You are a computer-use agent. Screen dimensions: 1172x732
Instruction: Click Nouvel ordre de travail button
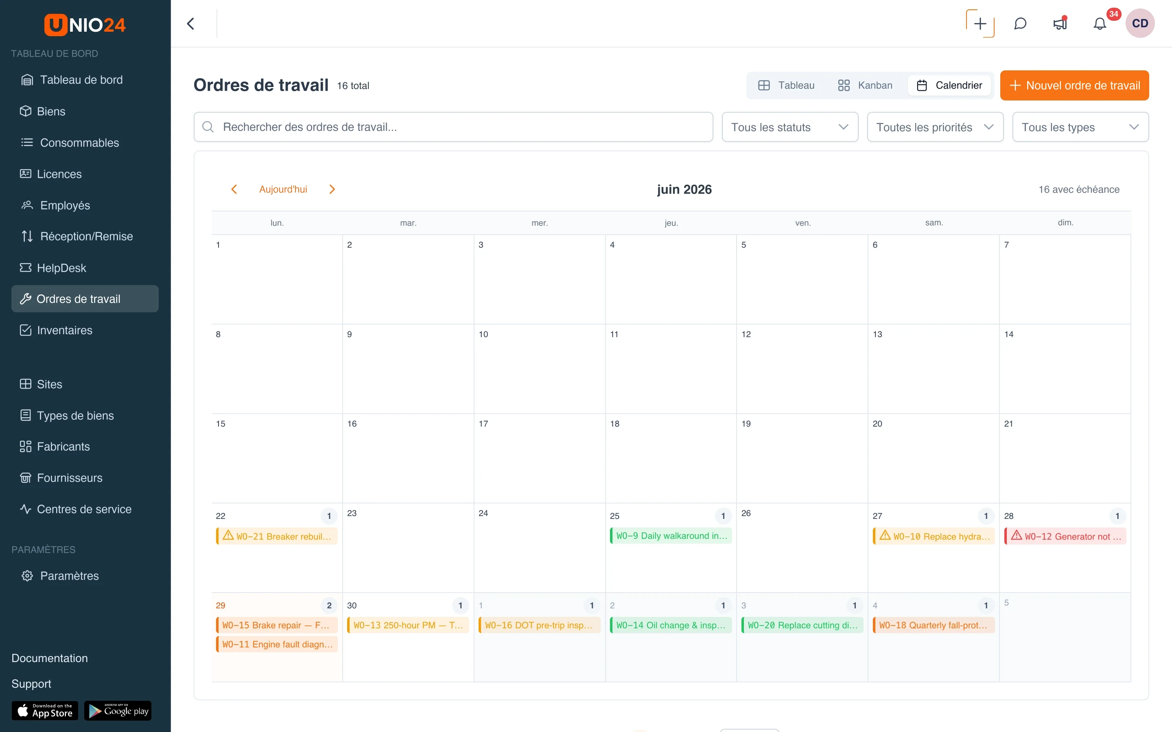pos(1074,85)
